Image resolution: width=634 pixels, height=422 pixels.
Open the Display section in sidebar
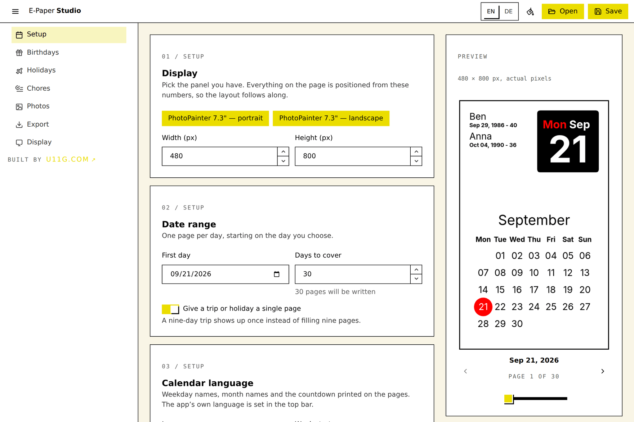click(69, 142)
